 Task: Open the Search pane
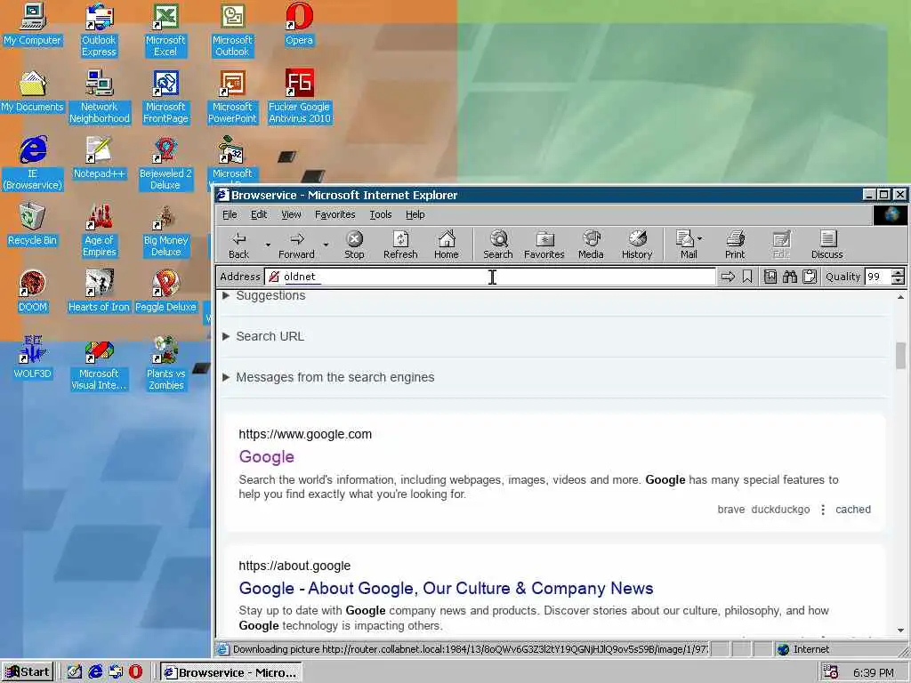[x=498, y=245]
